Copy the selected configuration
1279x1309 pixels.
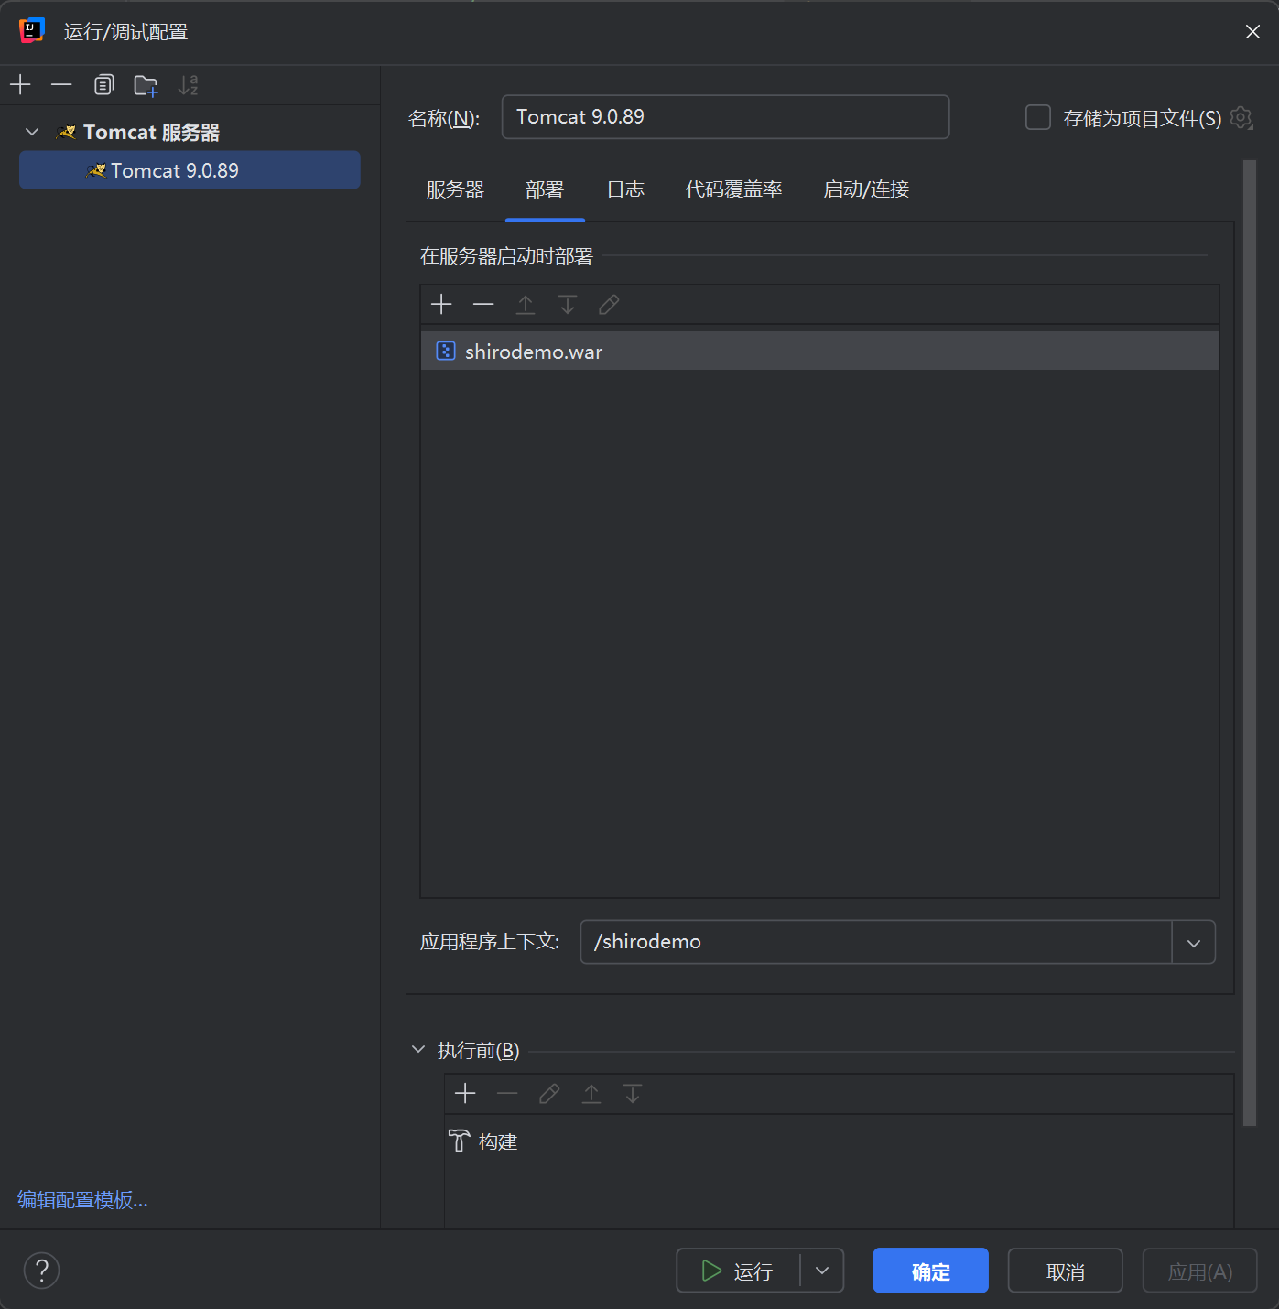[103, 85]
